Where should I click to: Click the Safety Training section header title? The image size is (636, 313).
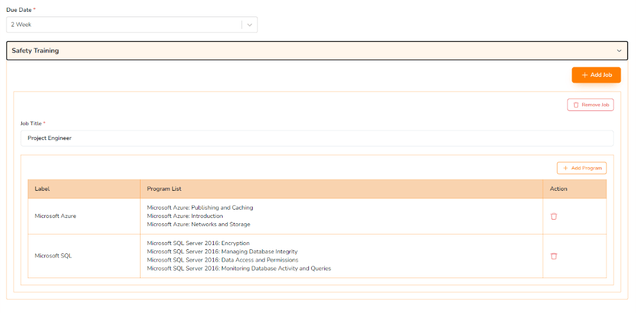pyautogui.click(x=35, y=51)
